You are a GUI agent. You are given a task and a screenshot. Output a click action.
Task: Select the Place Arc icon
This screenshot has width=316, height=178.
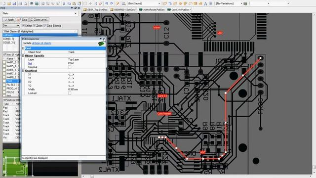coord(191,3)
